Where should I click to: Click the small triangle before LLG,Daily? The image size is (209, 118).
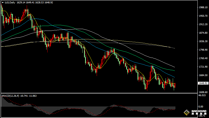[x=3, y=2]
